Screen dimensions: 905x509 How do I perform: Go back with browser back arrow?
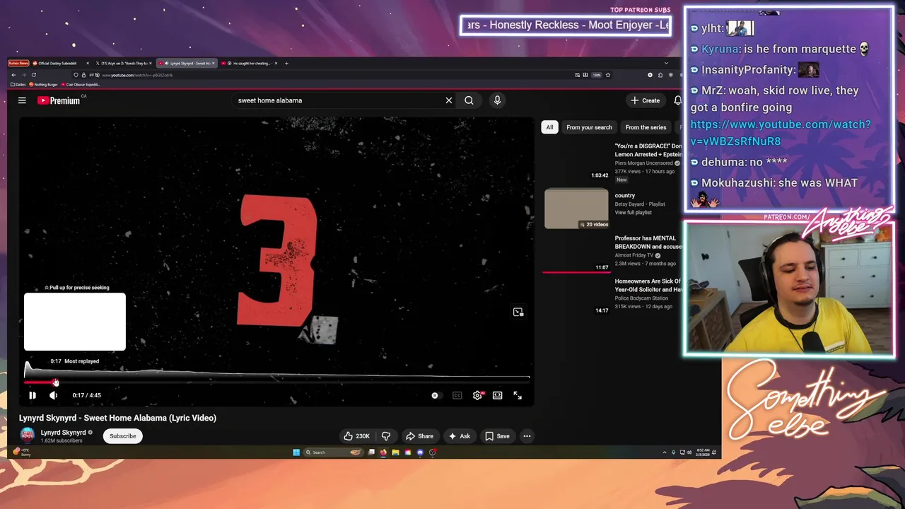coord(13,75)
